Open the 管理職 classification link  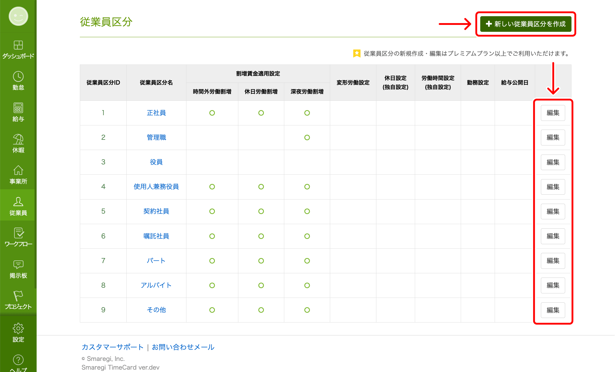click(x=156, y=137)
